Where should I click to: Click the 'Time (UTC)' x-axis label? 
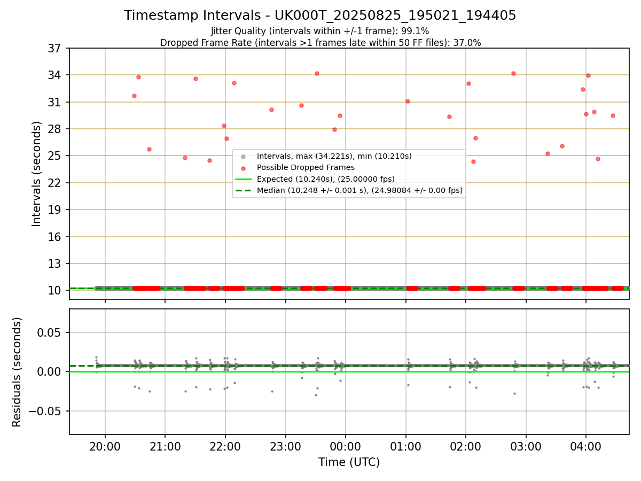(349, 462)
